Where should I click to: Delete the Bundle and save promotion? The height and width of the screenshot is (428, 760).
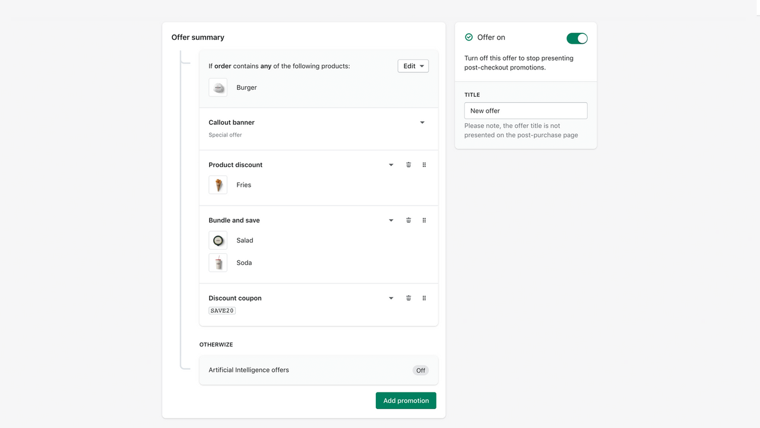coord(408,220)
